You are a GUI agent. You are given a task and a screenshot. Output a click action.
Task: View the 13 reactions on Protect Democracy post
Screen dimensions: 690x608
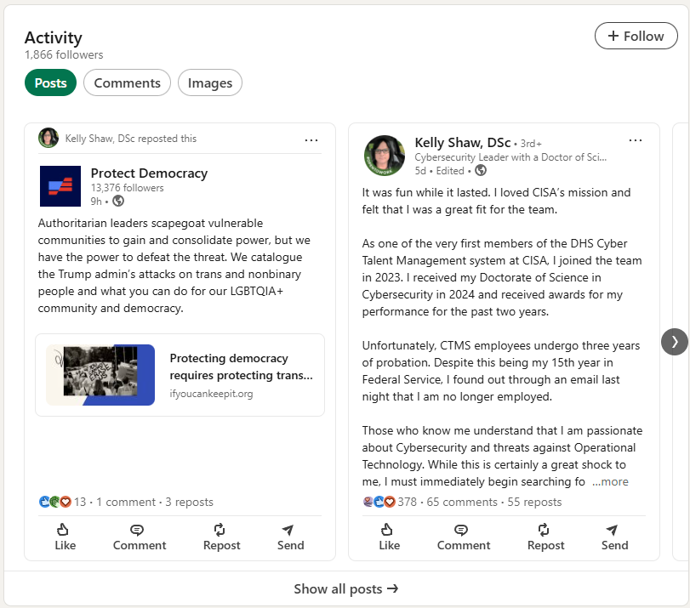click(62, 502)
